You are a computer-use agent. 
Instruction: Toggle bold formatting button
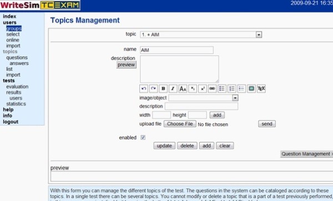[163, 88]
